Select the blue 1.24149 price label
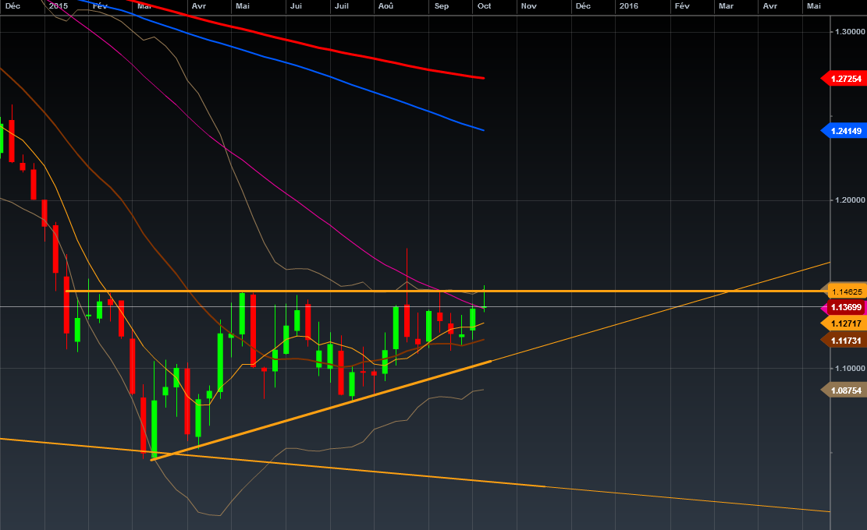 846,131
